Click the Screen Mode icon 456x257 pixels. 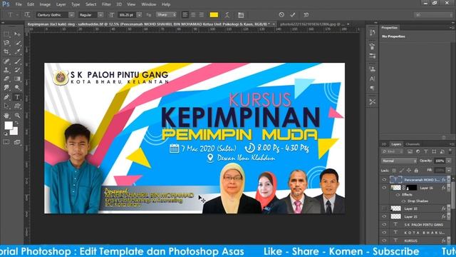click(17, 142)
